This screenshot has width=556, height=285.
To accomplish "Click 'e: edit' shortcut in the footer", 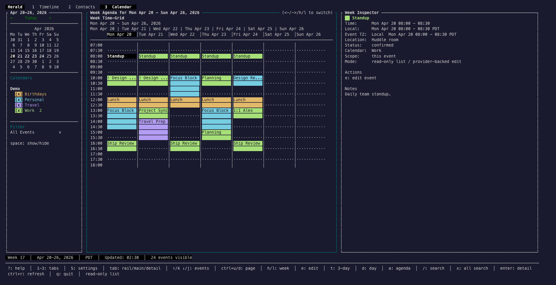I will (x=310, y=268).
